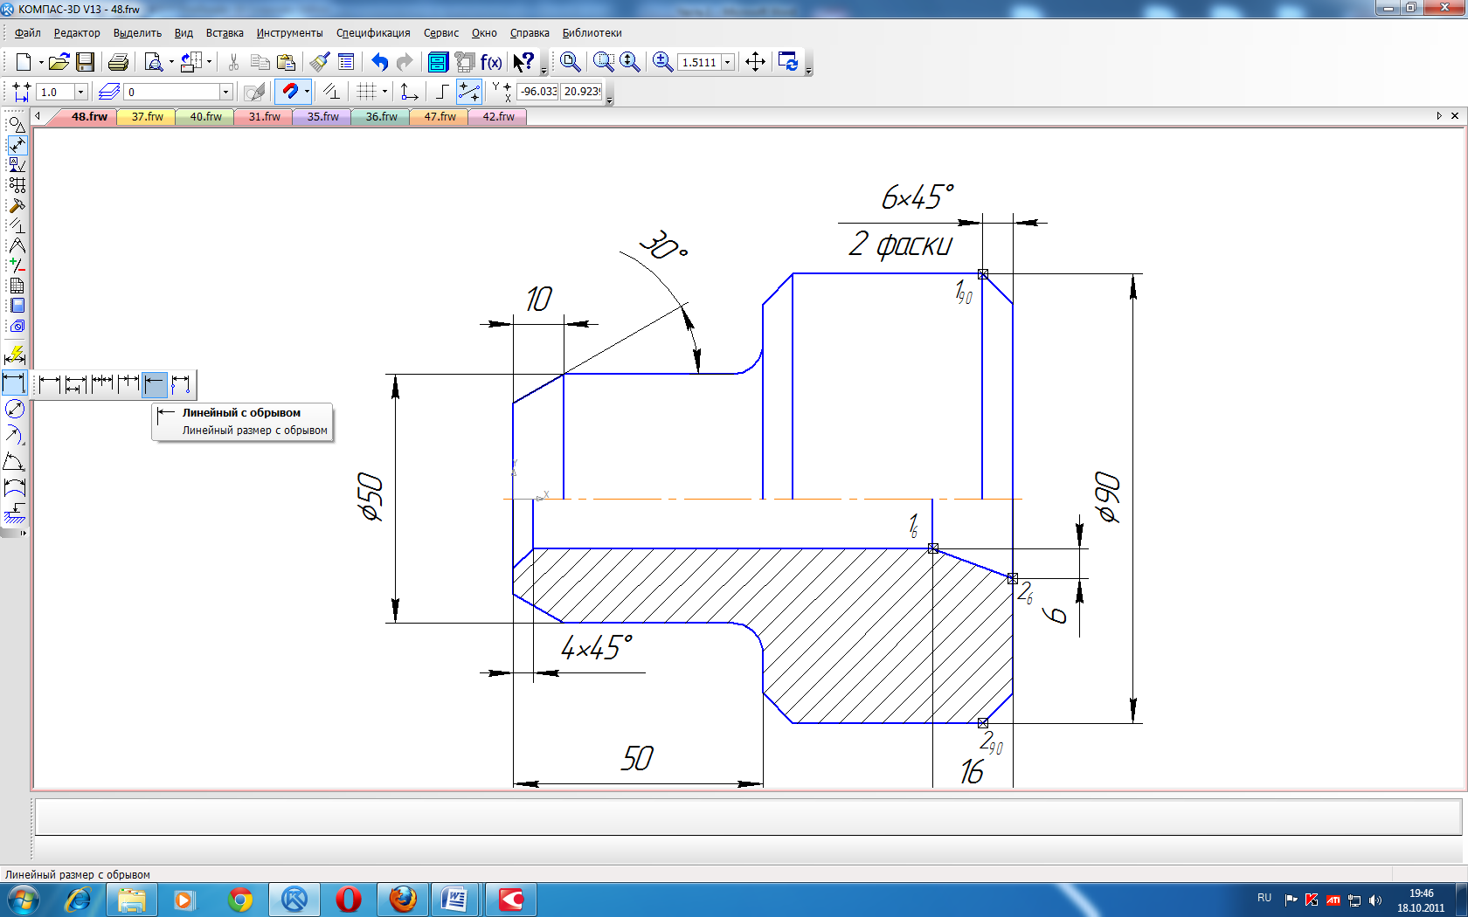Select the Diametral dimension tool

[x=15, y=409]
